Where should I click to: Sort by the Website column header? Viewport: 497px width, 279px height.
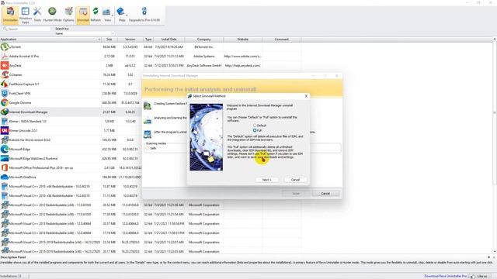(x=243, y=40)
